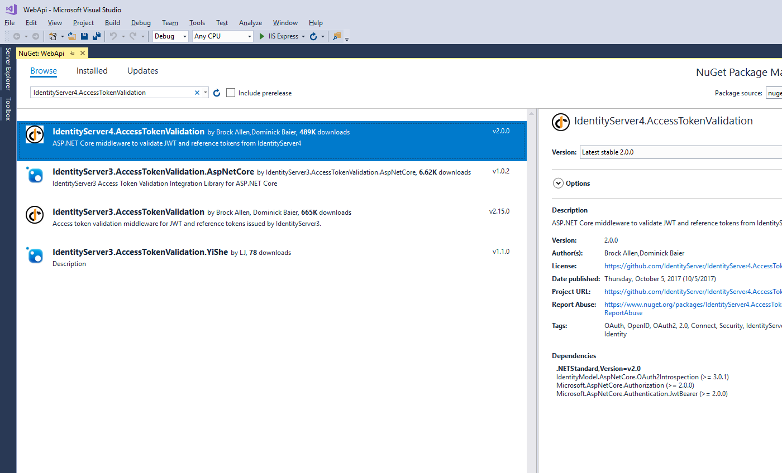782x473 pixels.
Task: Click the Find in Files icon
Action: 336,36
